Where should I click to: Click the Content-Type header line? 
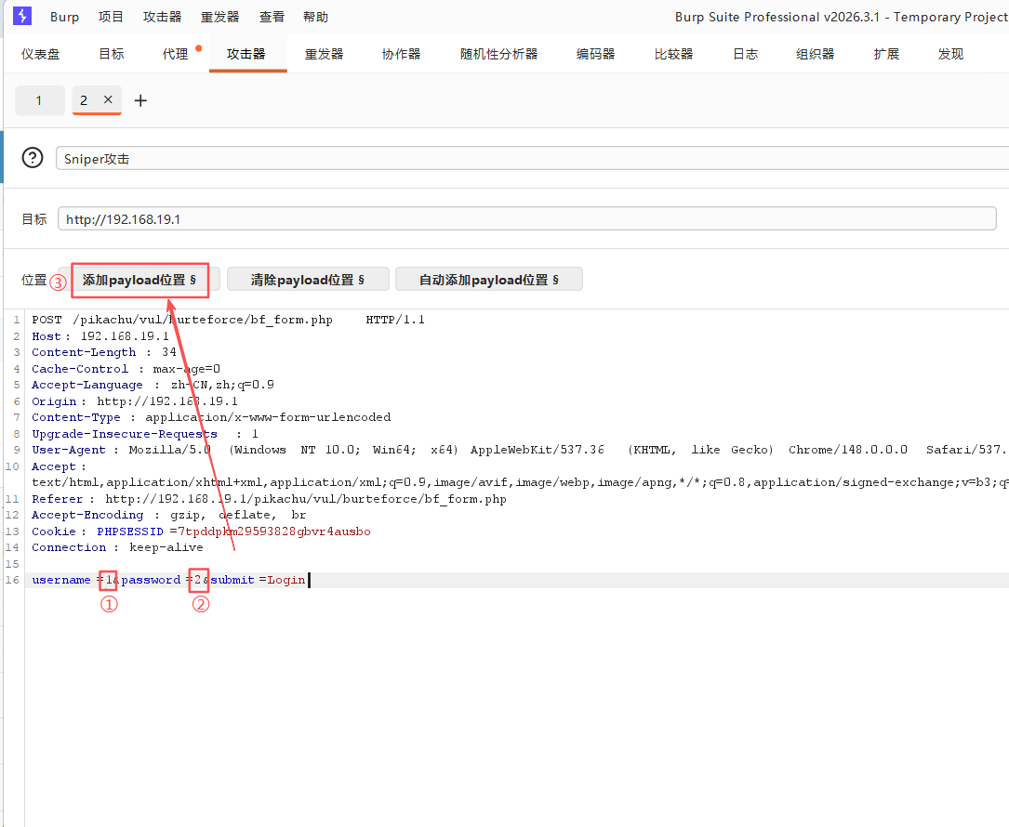211,417
